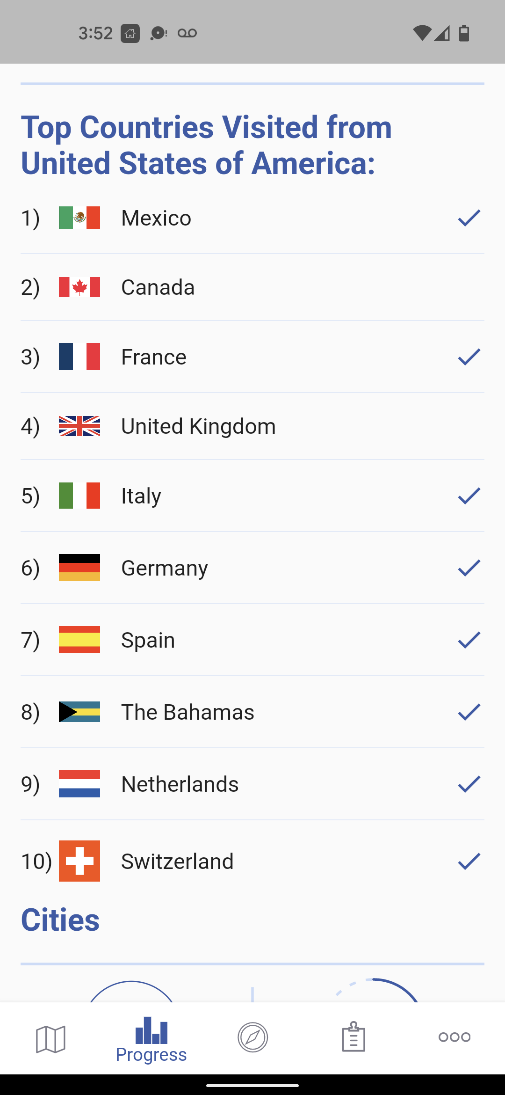Open the map tab icon
This screenshot has width=505, height=1095.
click(50, 1039)
